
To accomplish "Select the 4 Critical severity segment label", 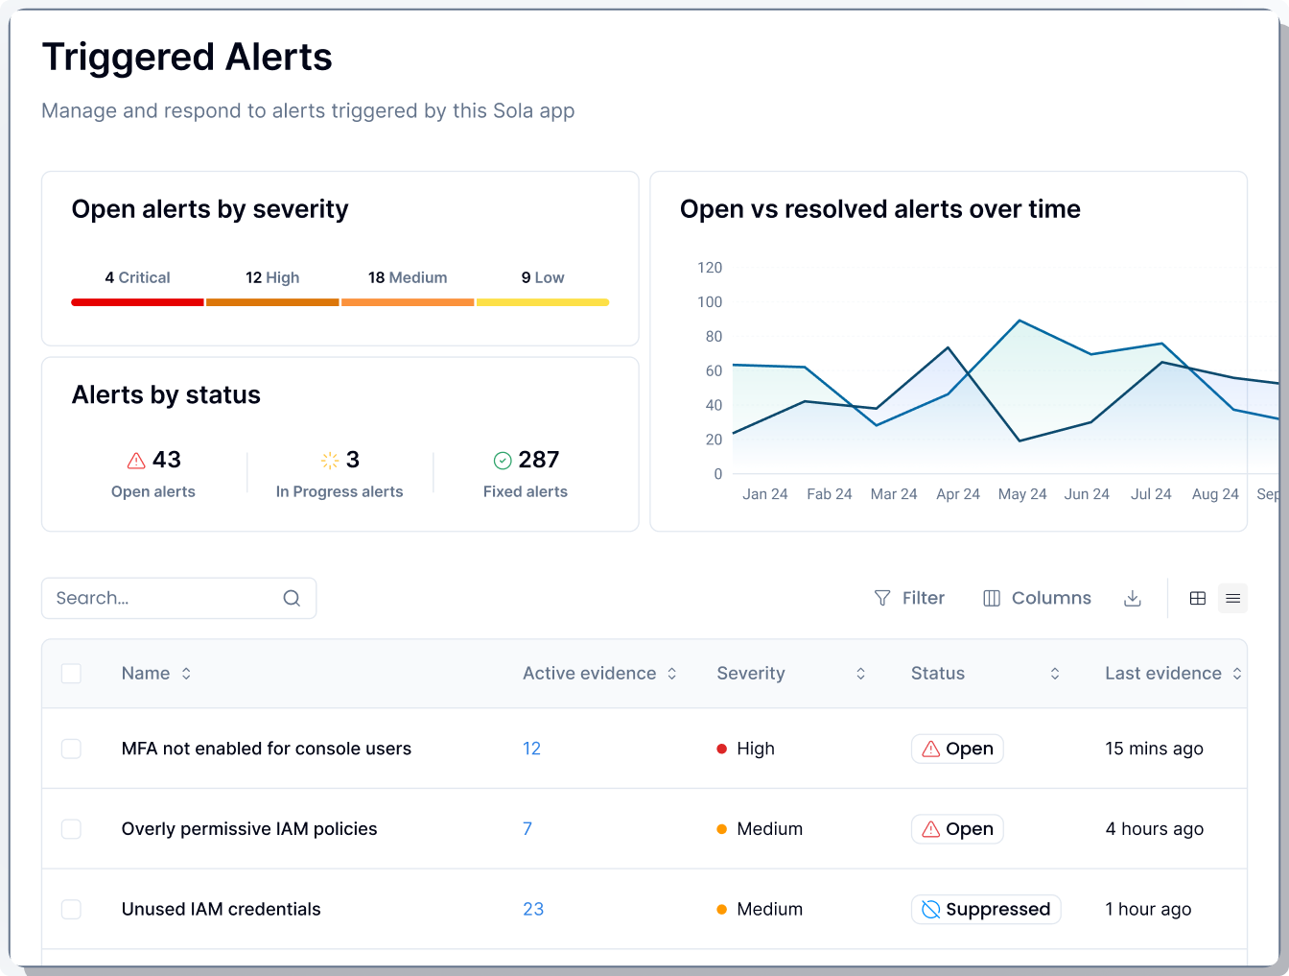I will point(137,277).
